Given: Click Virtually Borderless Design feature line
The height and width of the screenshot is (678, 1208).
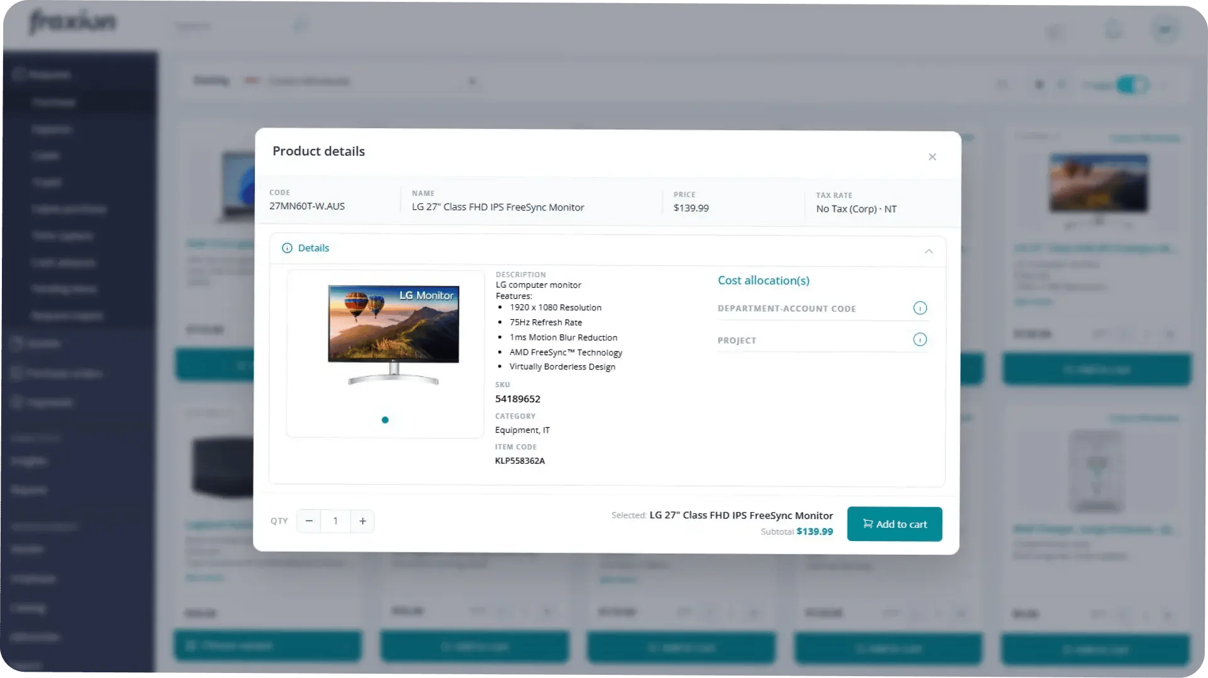Looking at the screenshot, I should click(562, 367).
